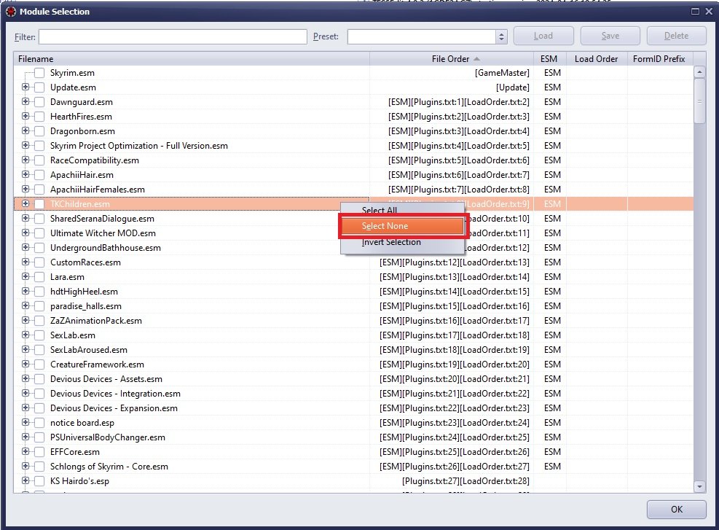
Task: Check the Skyrim.esm checkbox
Action: (x=39, y=73)
